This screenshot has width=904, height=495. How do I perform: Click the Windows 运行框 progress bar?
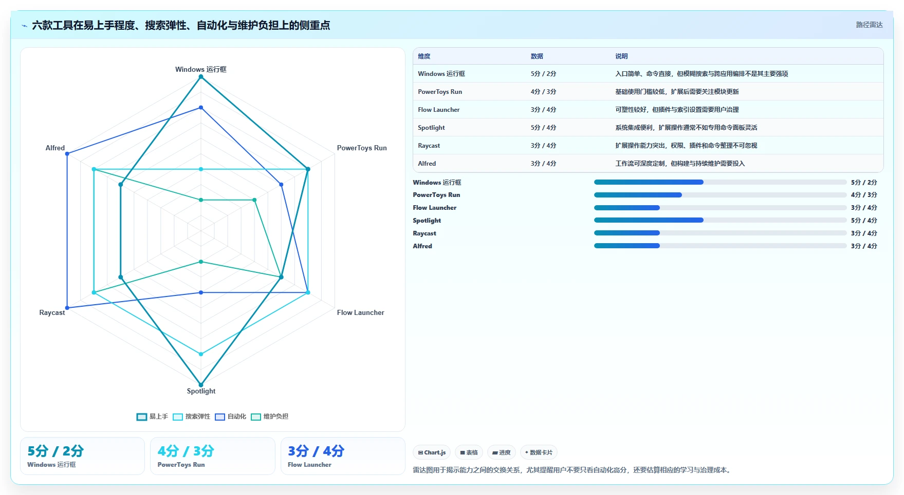(720, 182)
